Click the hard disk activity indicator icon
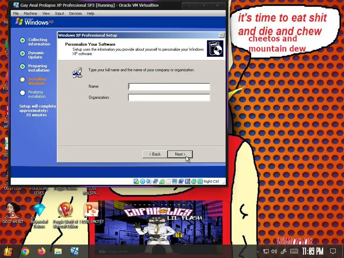This screenshot has height=258, width=344. [x=136, y=181]
